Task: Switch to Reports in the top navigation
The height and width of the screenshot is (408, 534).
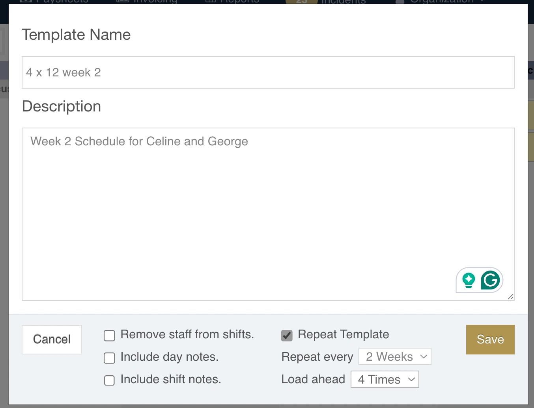Action: coord(239,2)
